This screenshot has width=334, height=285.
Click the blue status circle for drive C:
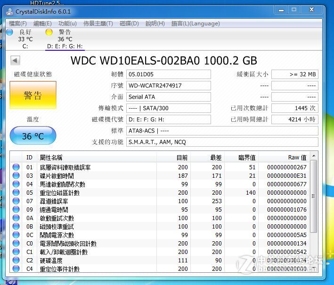(x=9, y=32)
